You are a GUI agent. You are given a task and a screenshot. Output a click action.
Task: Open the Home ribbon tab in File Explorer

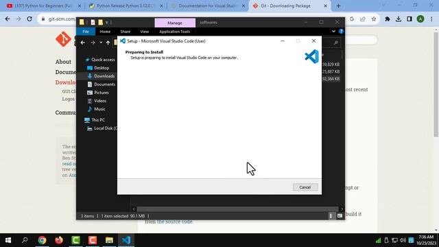coord(105,32)
